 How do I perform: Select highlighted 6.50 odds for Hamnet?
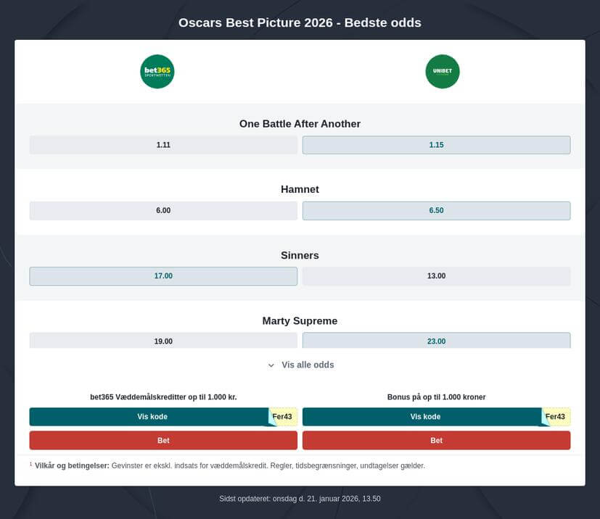tap(436, 210)
